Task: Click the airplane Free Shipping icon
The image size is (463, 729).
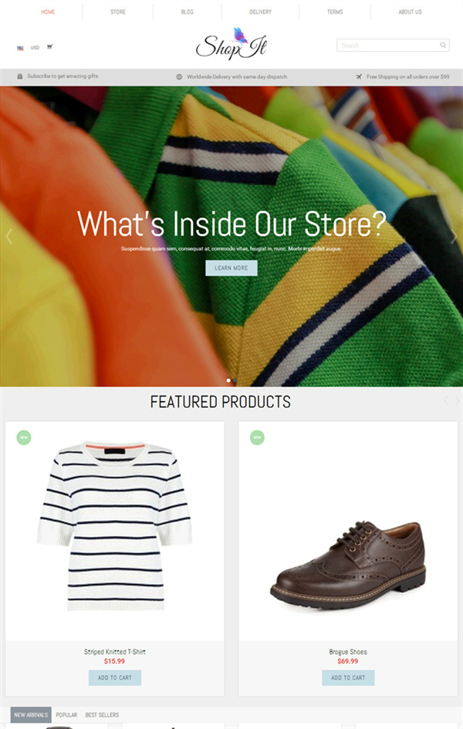Action: tap(359, 76)
